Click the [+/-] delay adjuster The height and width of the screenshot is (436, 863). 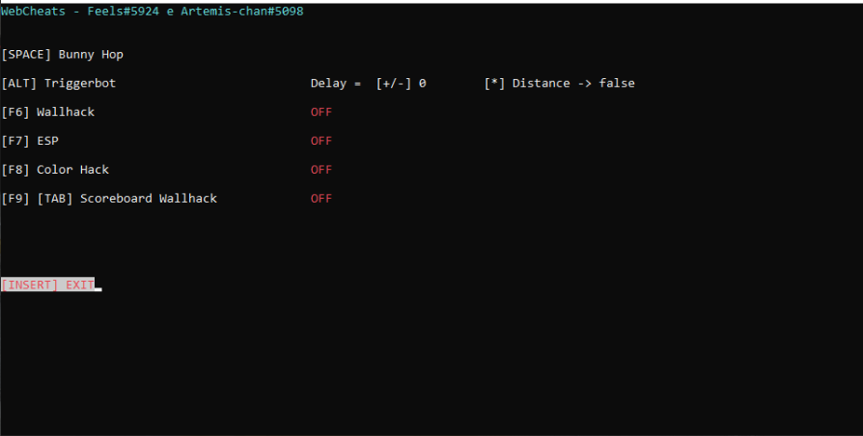click(394, 84)
